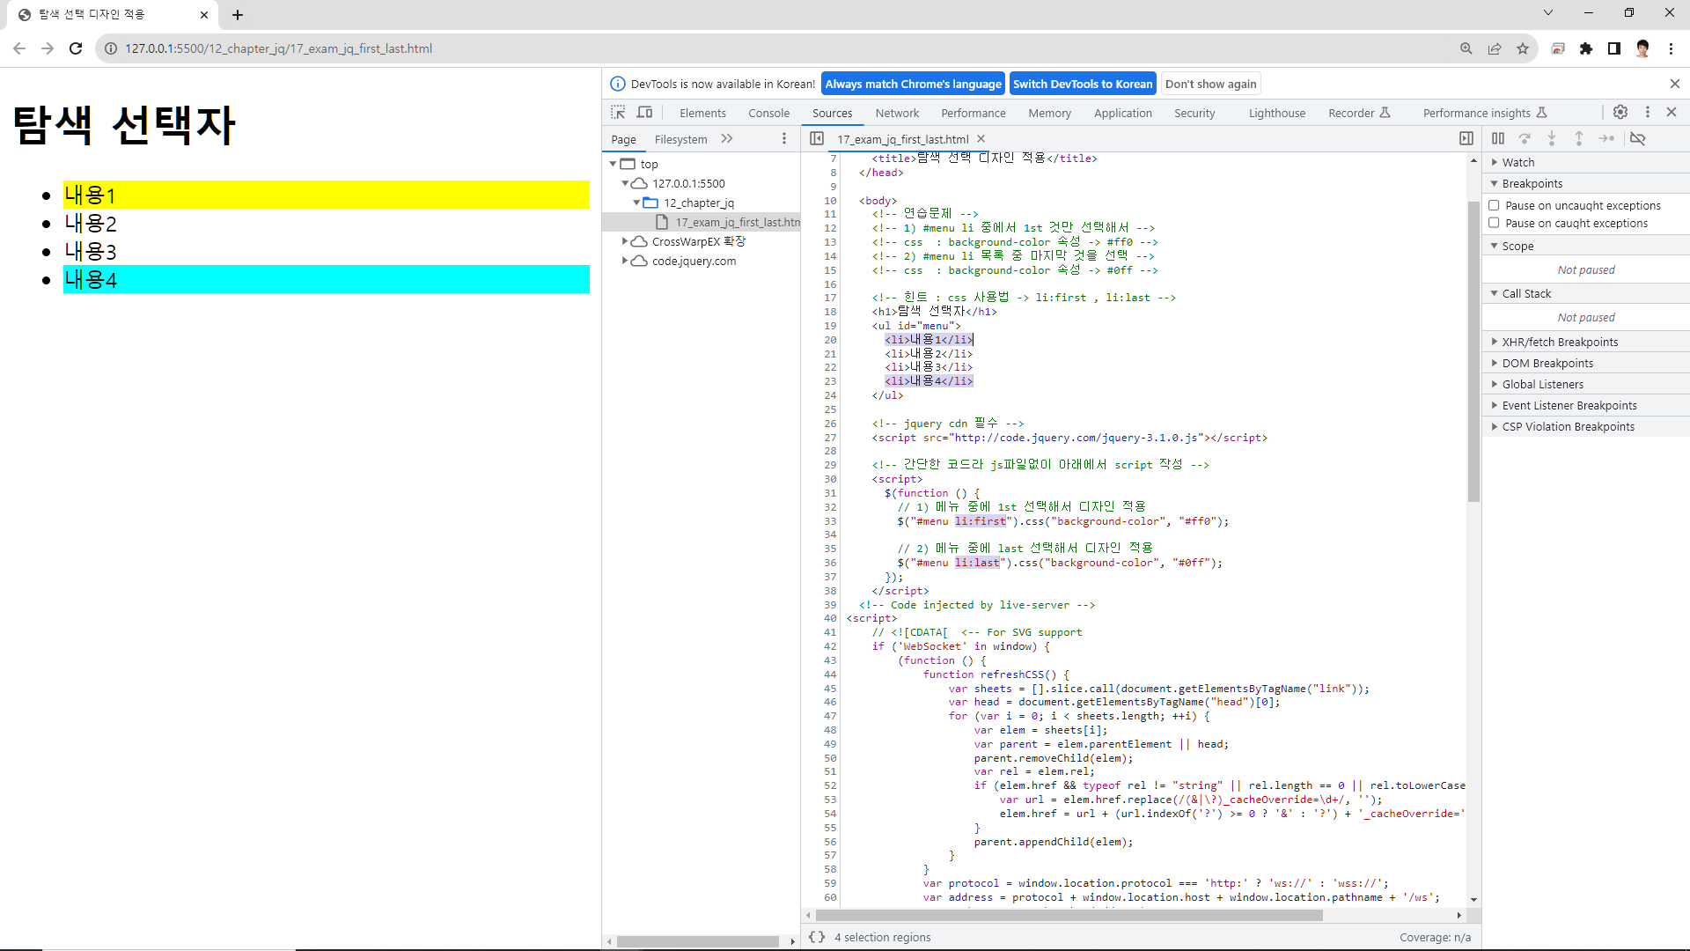Hide the file navigator sidebar icon
The image size is (1690, 951).
tap(817, 138)
